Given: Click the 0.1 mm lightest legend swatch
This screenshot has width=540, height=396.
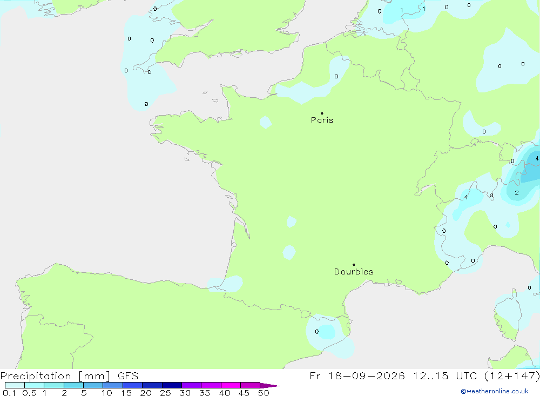Looking at the screenshot, I should (x=15, y=385).
